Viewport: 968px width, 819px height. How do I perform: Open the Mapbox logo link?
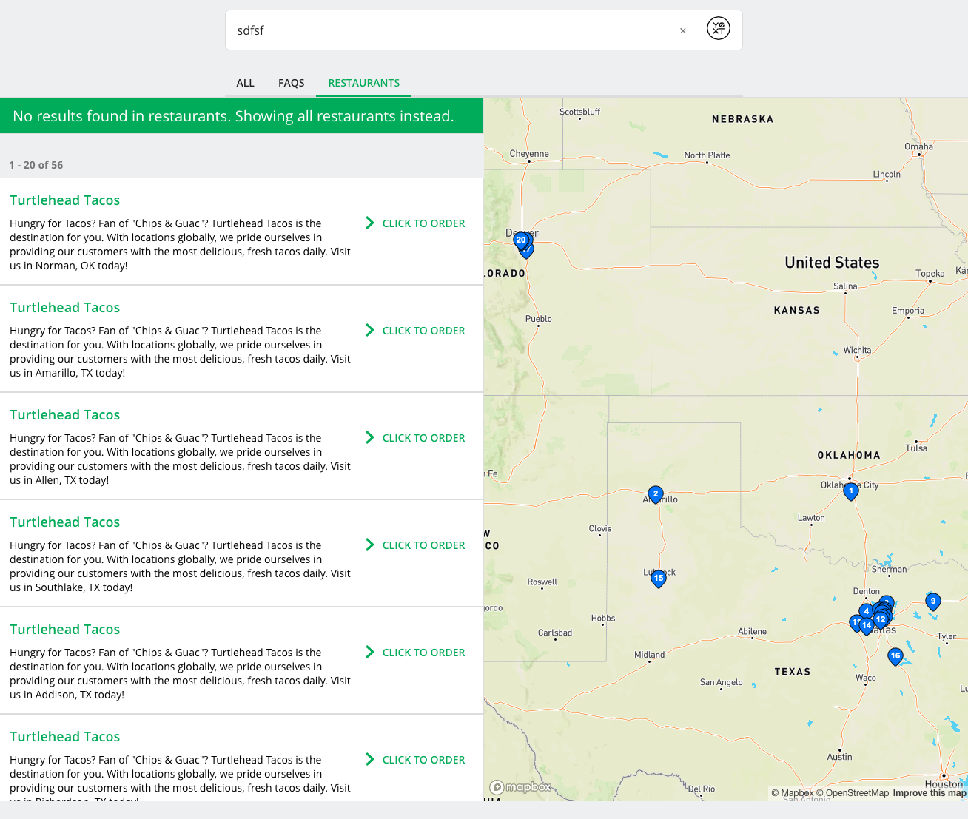click(x=520, y=787)
